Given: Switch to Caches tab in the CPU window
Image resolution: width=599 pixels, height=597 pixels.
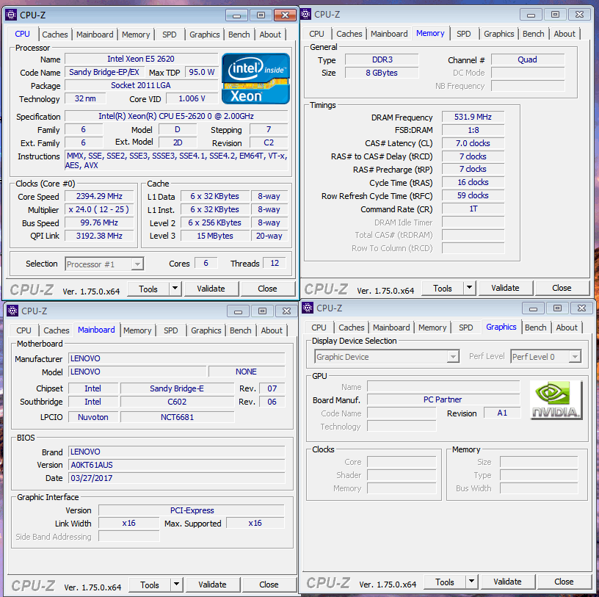Looking at the screenshot, I should pos(55,35).
